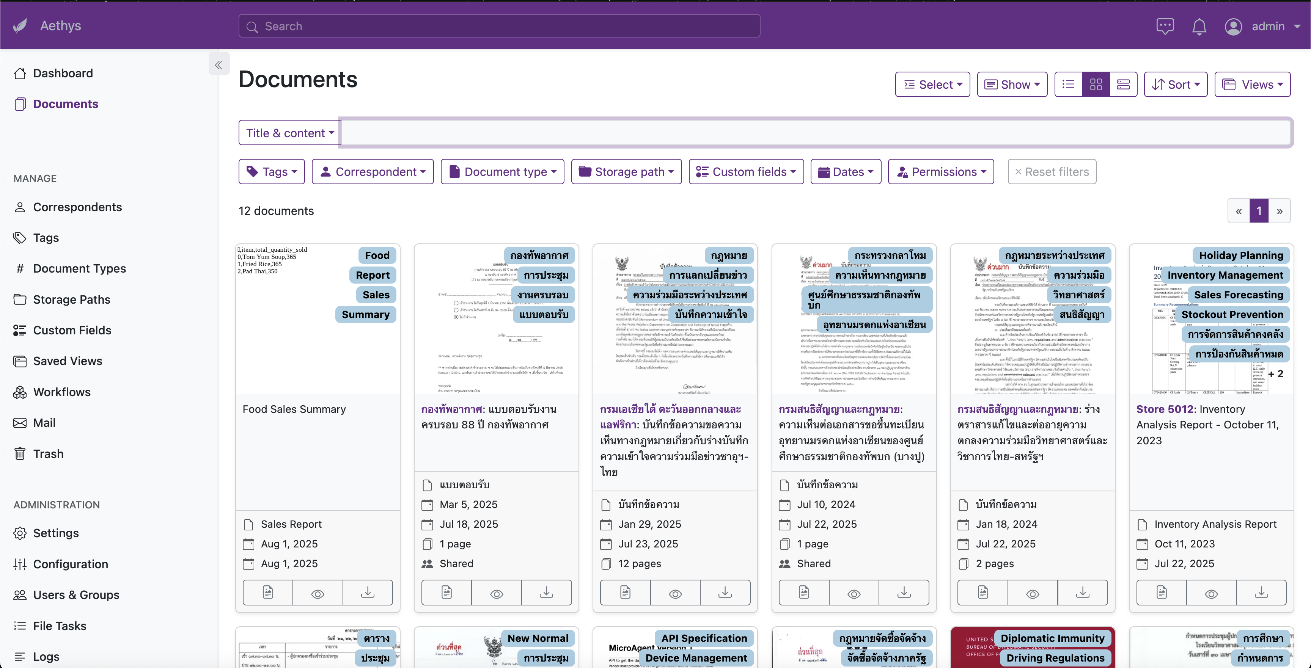The height and width of the screenshot is (668, 1311).
Task: Open Custom Fields from the Manage section
Action: pos(72,330)
